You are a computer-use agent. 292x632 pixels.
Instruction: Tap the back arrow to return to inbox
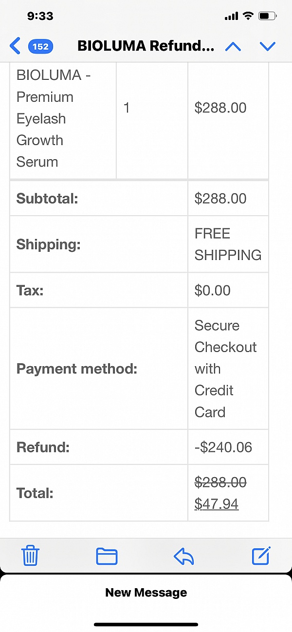click(x=15, y=46)
